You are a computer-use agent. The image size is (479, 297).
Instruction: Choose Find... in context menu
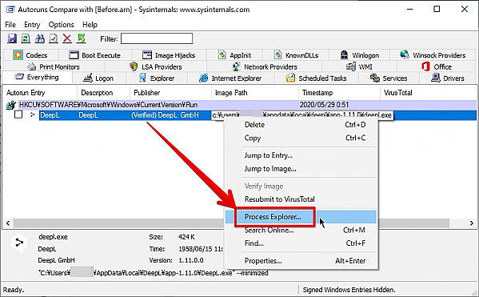(301, 243)
